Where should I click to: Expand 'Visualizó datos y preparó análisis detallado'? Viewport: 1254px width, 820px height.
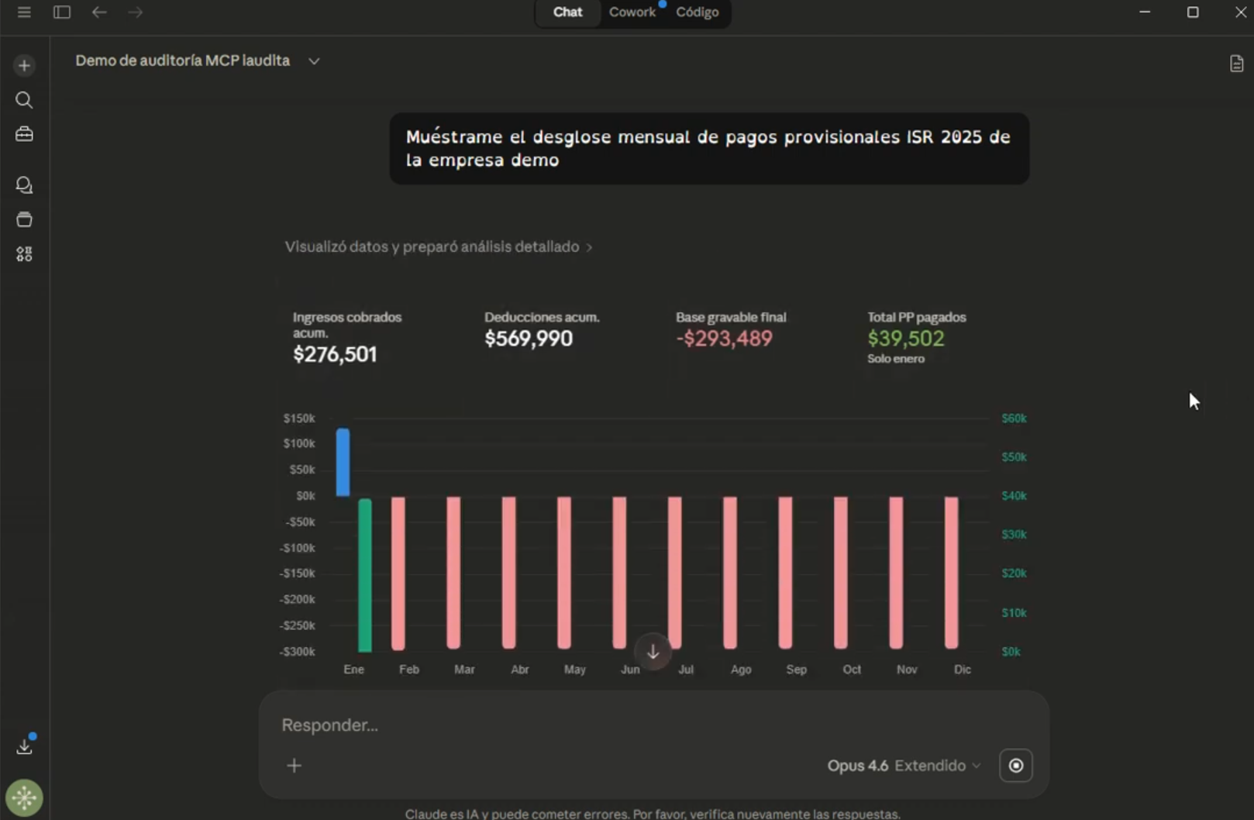[439, 246]
